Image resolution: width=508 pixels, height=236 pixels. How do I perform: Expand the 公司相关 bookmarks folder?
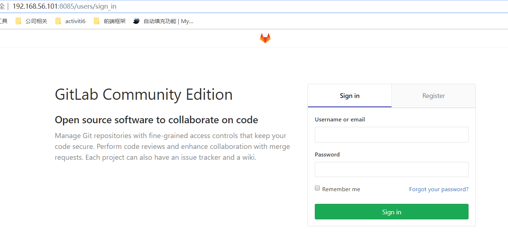(x=35, y=21)
